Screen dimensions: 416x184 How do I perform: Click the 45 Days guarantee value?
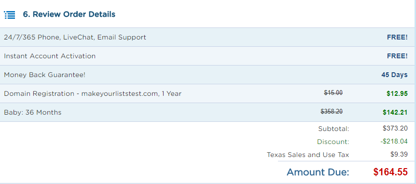tap(394, 75)
